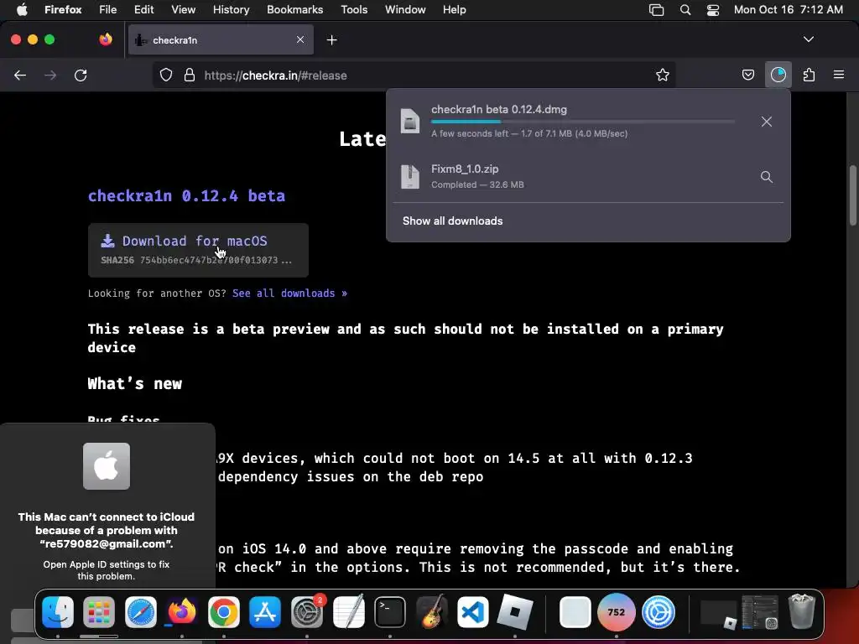This screenshot has height=644, width=859.
Task: Open Spotlight search in menu bar
Action: click(685, 10)
